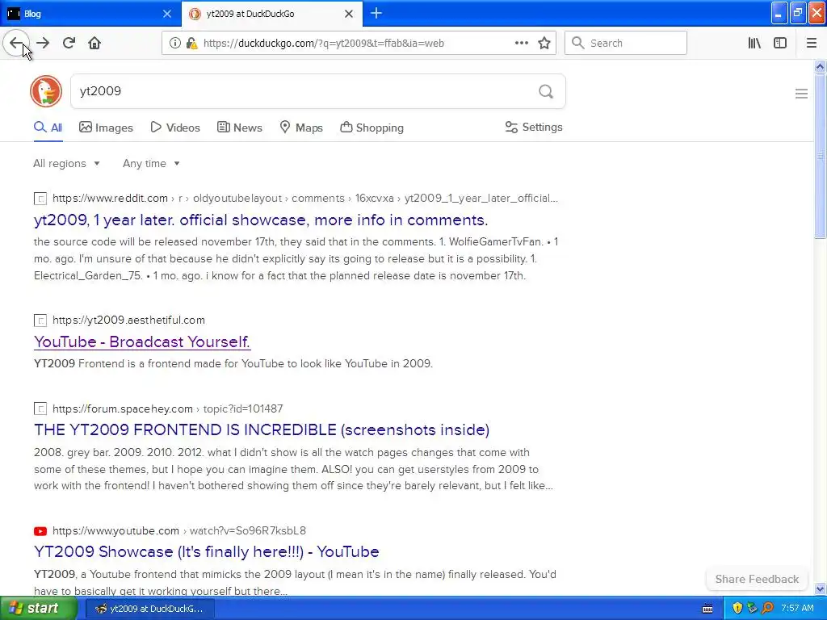Viewport: 827px width, 620px height.
Task: Reload the current page
Action: [69, 43]
